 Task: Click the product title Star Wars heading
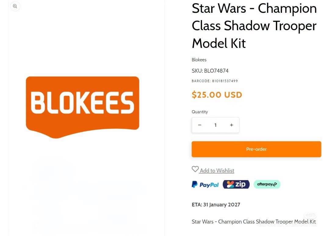coord(254,26)
